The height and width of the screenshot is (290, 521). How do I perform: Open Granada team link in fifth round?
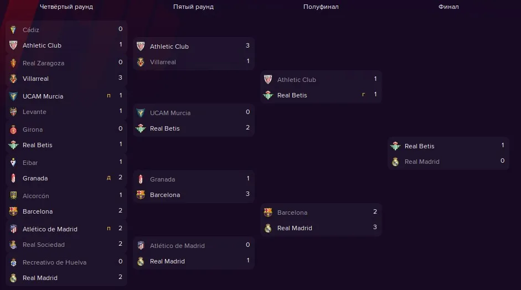point(162,179)
